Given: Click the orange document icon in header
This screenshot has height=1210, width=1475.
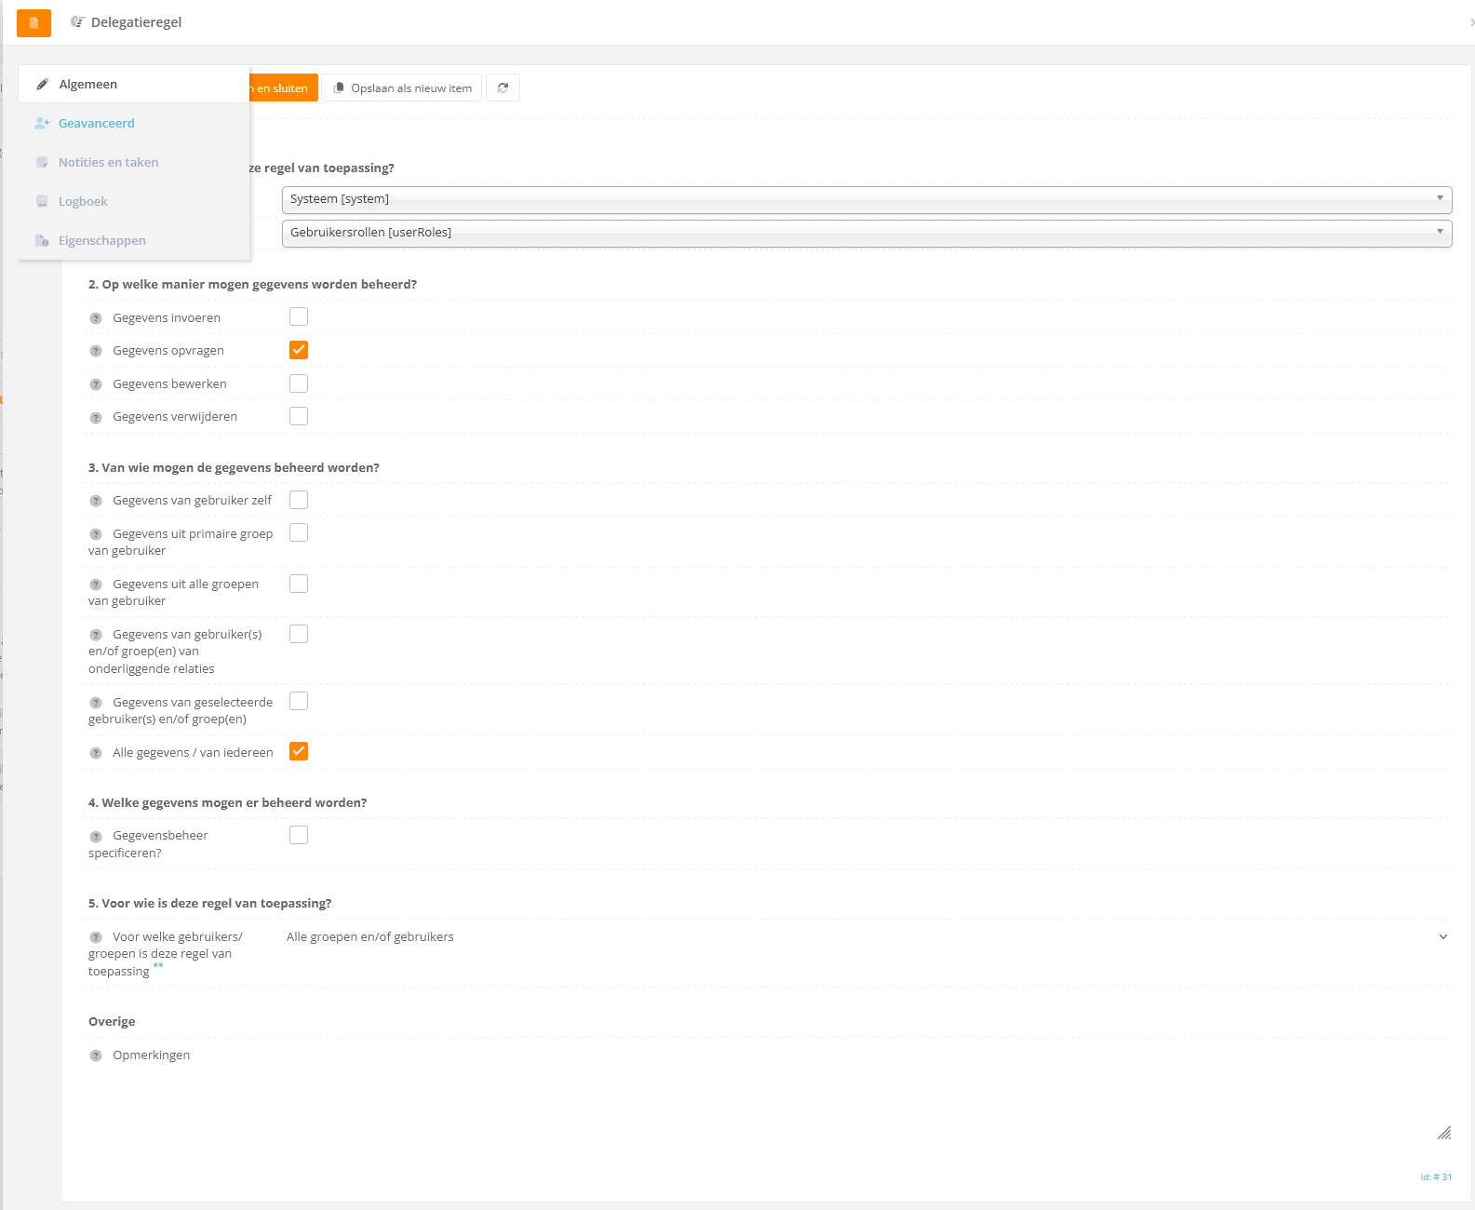Looking at the screenshot, I should pyautogui.click(x=34, y=22).
